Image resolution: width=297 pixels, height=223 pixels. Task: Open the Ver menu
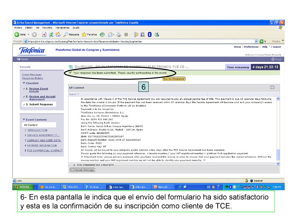(37, 28)
